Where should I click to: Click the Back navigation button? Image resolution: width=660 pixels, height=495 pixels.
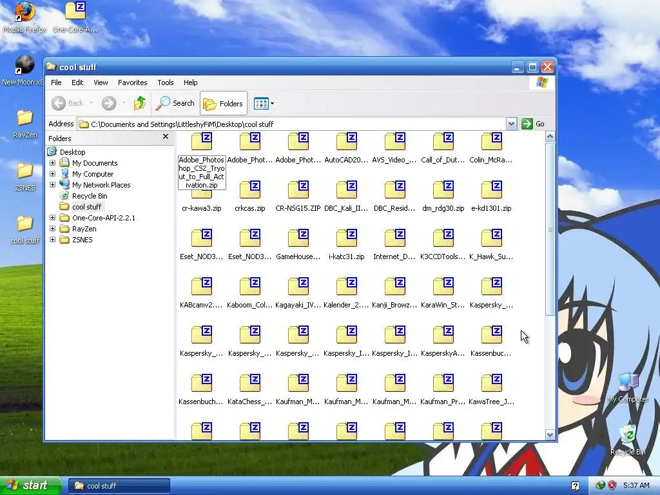(68, 103)
